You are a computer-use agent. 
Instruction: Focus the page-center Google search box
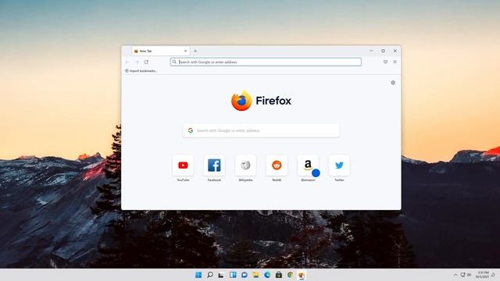pyautogui.click(x=261, y=130)
